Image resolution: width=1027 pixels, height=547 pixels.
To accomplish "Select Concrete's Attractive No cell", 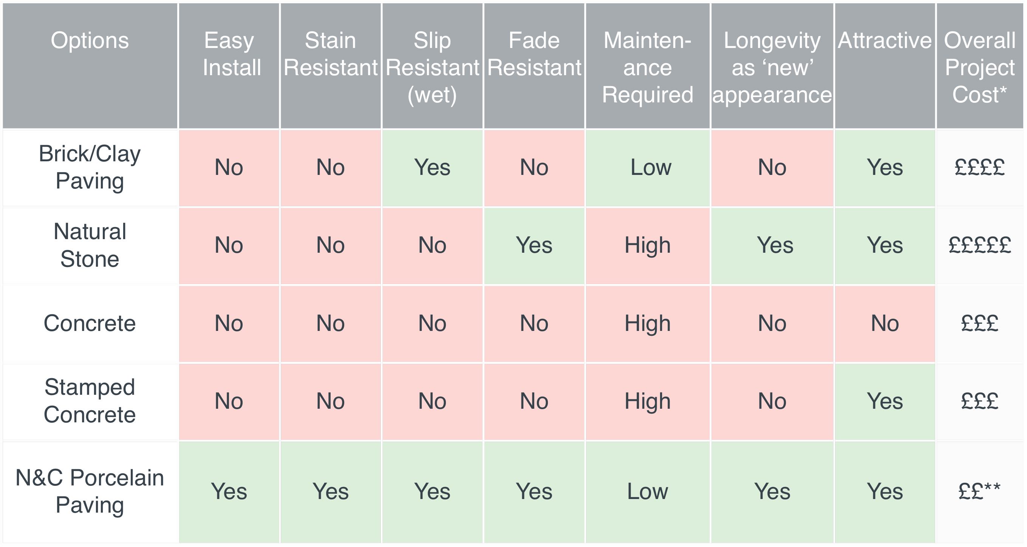I will click(885, 323).
